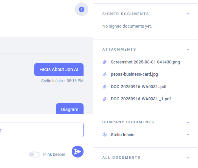Click the paperclip icon beside Screenshot 2025-08-01 041430.png

(105, 62)
